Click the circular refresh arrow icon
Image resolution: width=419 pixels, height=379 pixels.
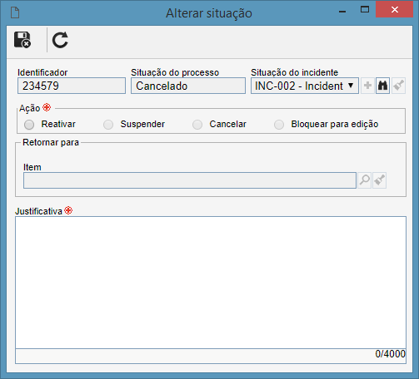pyautogui.click(x=60, y=40)
